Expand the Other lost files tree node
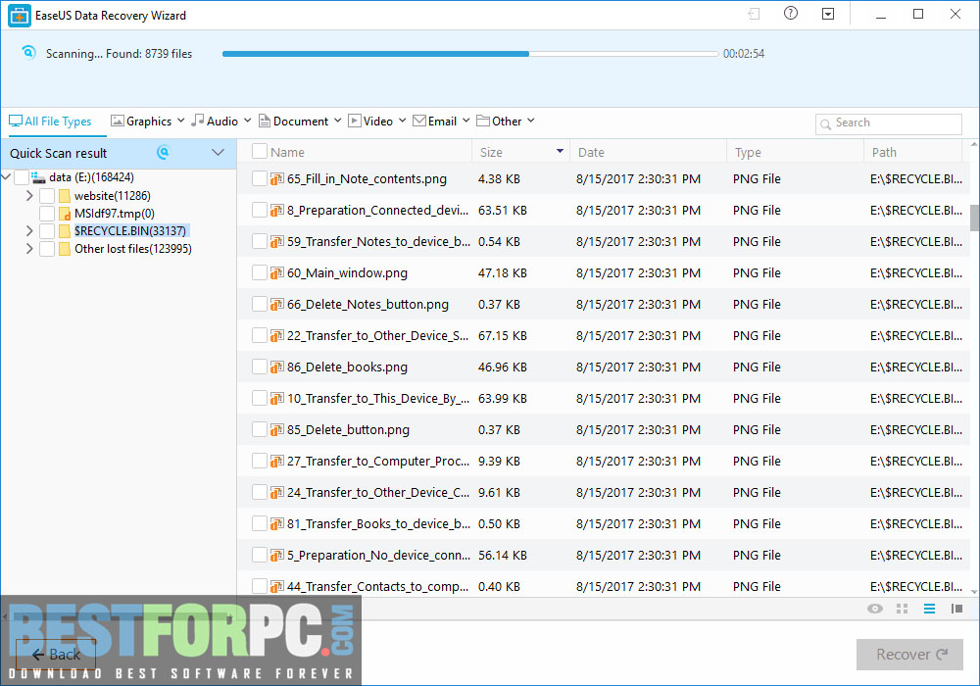 pyautogui.click(x=29, y=249)
